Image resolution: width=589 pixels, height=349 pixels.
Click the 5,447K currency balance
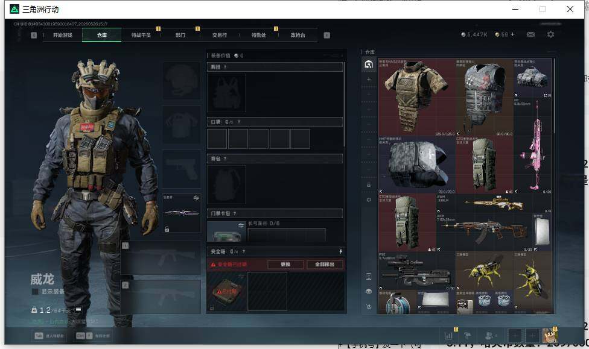474,34
